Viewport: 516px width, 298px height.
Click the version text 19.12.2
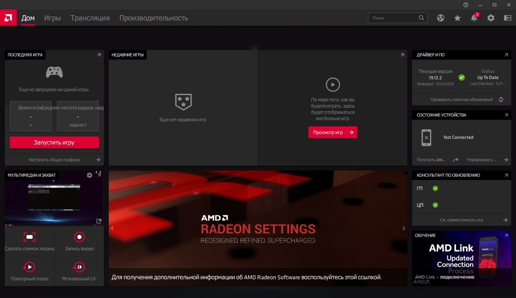435,78
